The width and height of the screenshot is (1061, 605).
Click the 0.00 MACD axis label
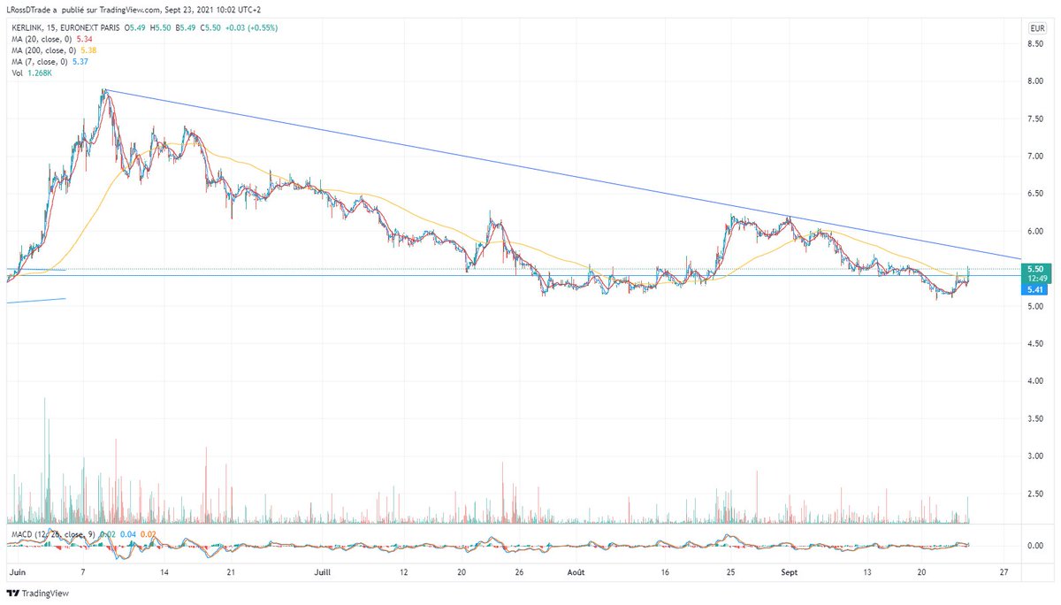pyautogui.click(x=1036, y=546)
